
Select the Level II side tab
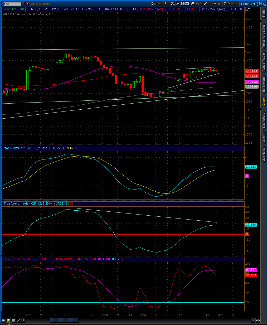click(264, 137)
